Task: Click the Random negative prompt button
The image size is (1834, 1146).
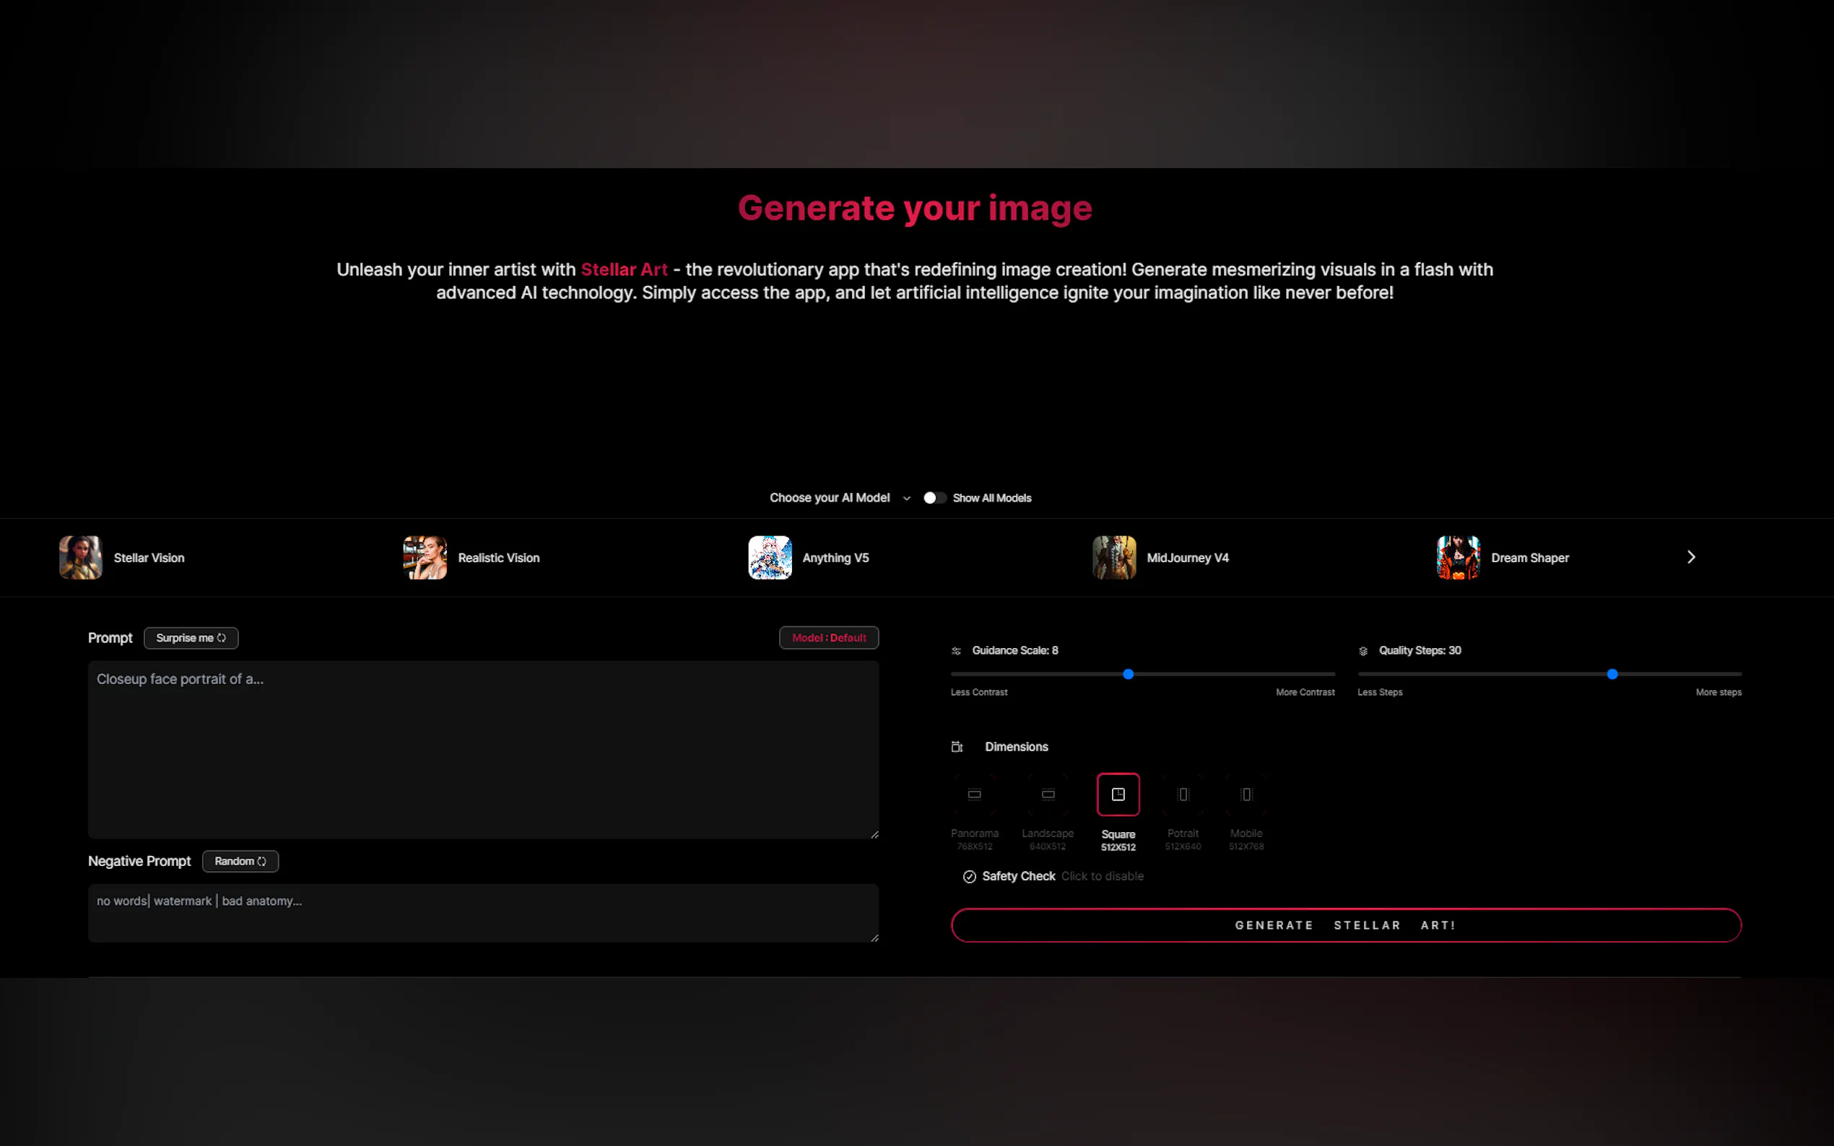Action: (240, 861)
